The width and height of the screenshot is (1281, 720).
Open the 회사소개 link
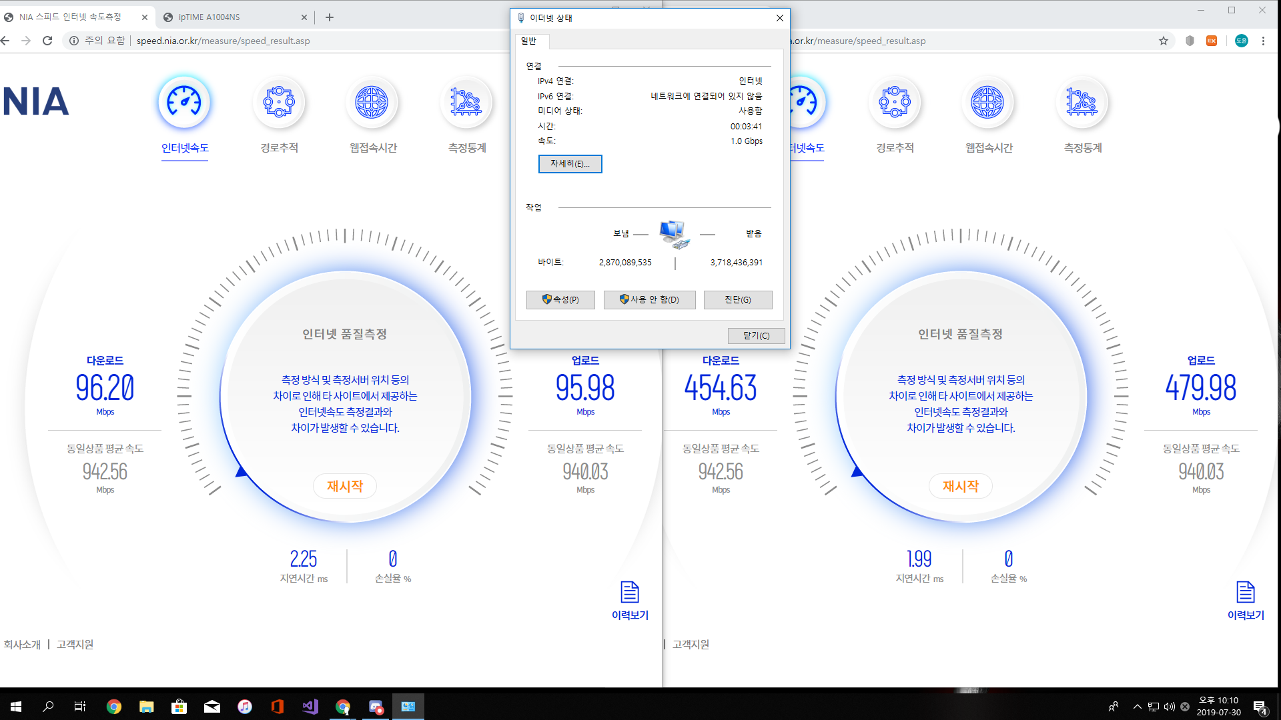pos(22,645)
